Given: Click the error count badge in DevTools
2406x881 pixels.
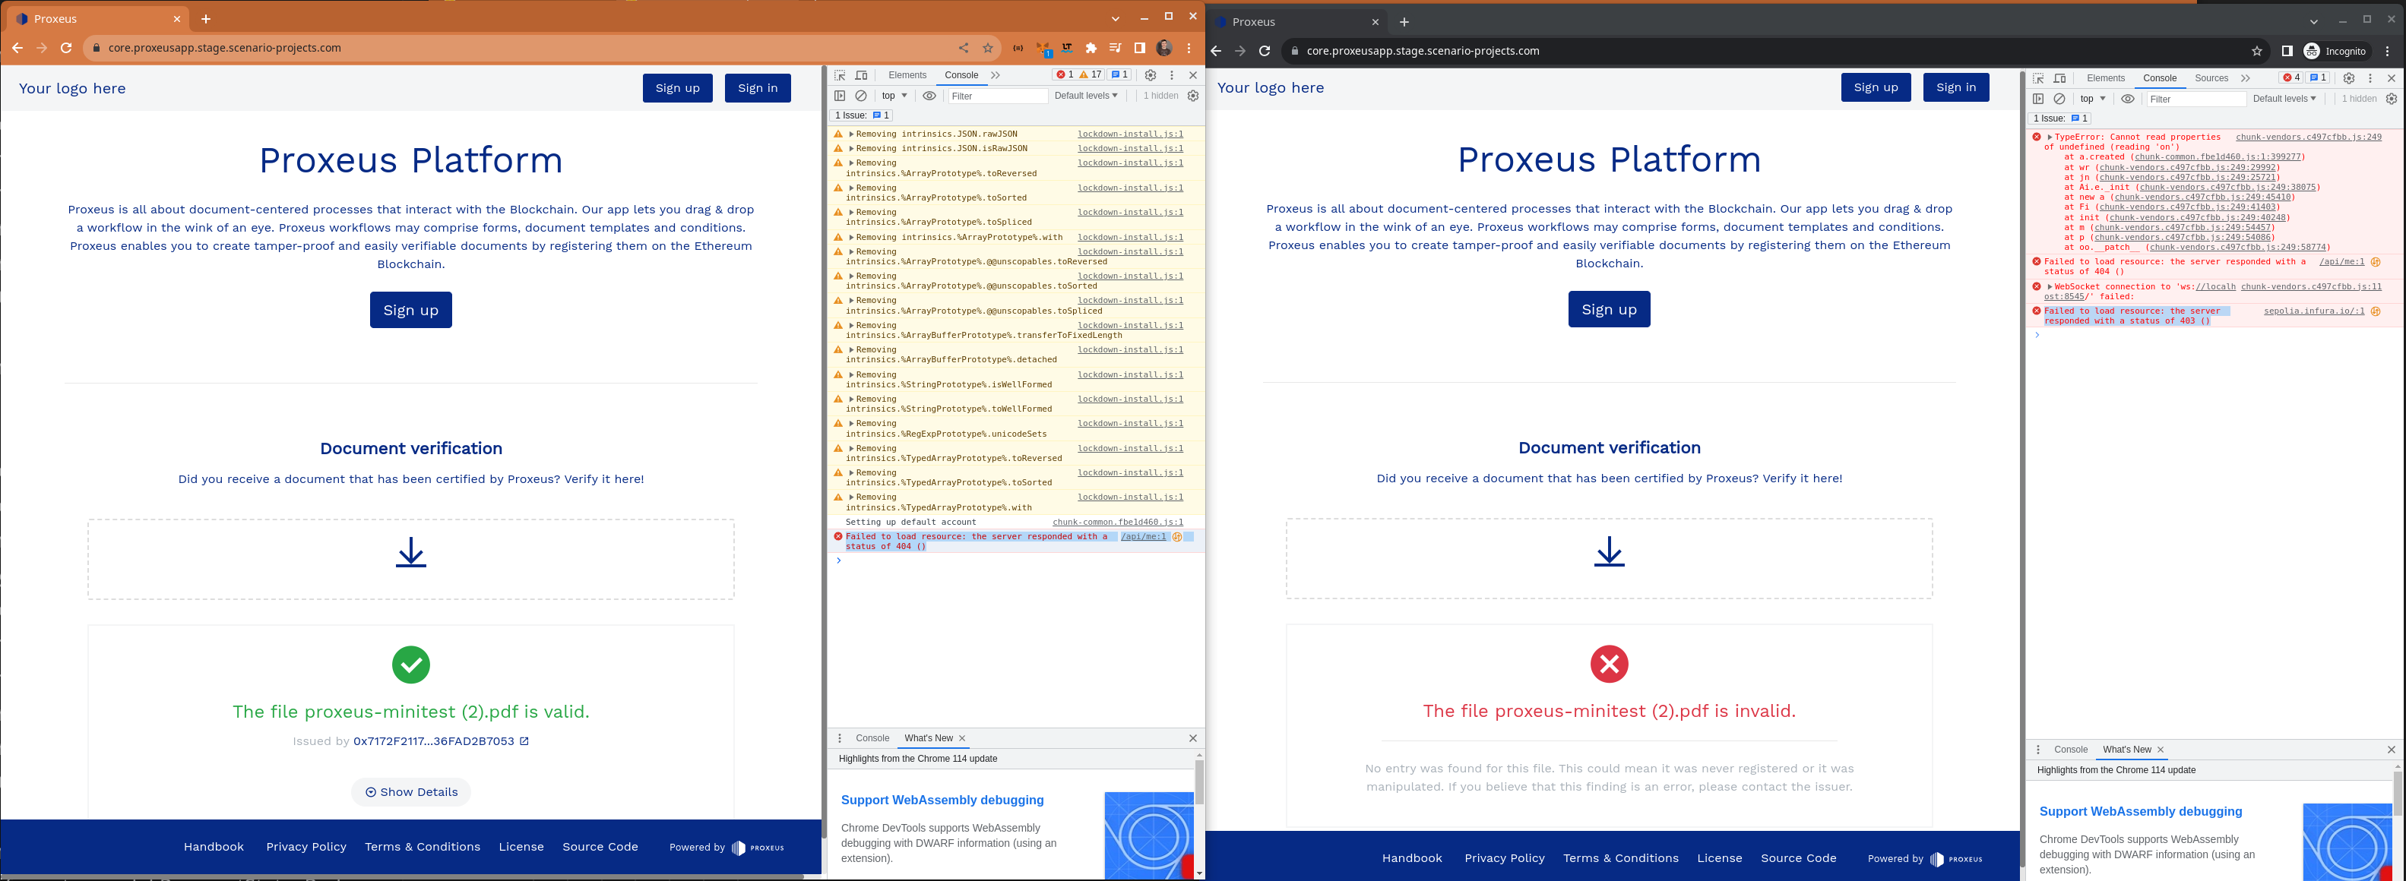Looking at the screenshot, I should 1065,74.
